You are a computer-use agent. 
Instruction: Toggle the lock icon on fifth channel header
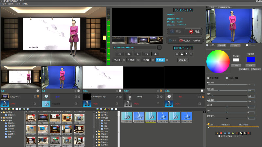click(x=202, y=91)
